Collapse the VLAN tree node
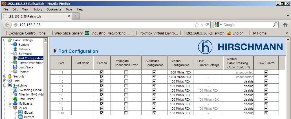Screen dimensions: 291x119 coord(10,108)
